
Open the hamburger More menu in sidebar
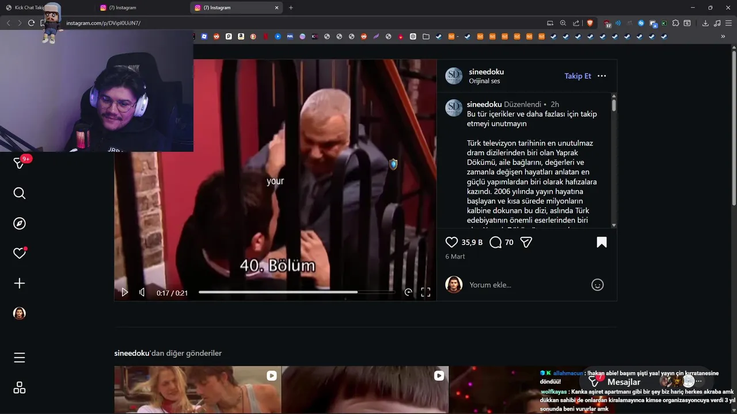pyautogui.click(x=20, y=358)
